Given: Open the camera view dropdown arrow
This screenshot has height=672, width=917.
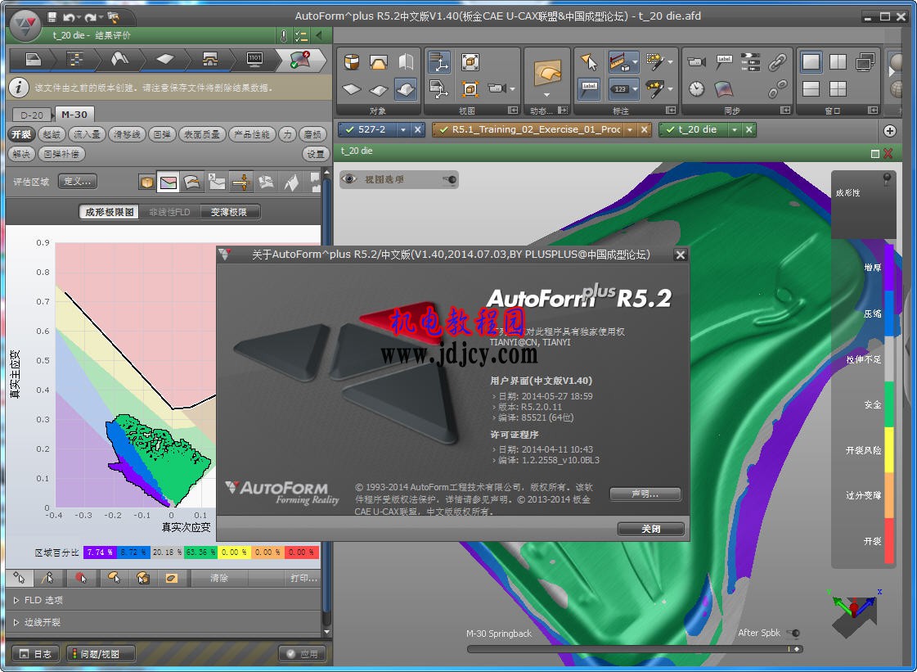Looking at the screenshot, I should click(512, 89).
